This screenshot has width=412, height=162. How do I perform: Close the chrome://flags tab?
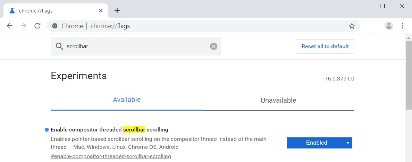pyautogui.click(x=101, y=10)
